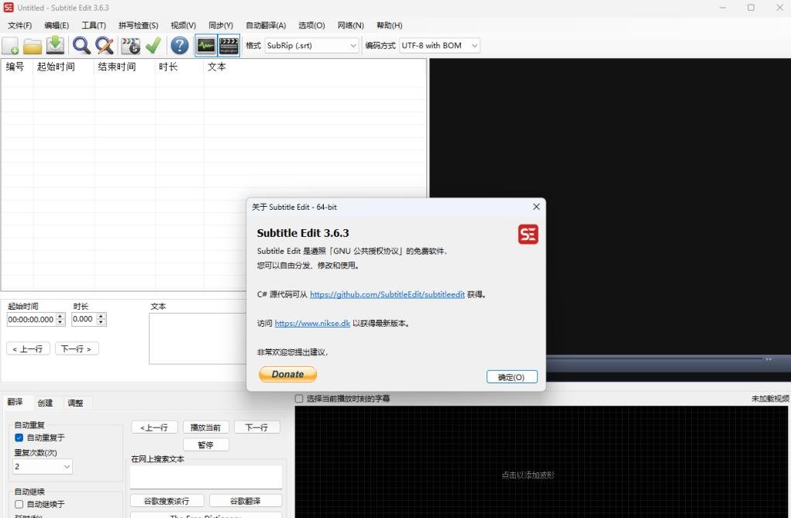This screenshot has height=518, width=791.
Task: Click 下一行 beside 播放当前
Action: tap(256, 427)
